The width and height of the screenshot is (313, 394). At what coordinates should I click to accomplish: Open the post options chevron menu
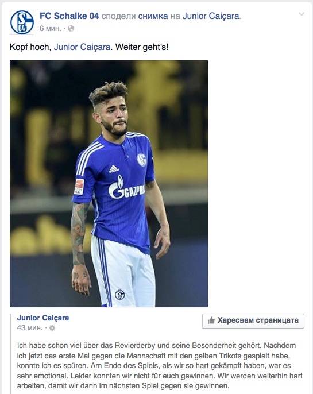tap(302, 14)
